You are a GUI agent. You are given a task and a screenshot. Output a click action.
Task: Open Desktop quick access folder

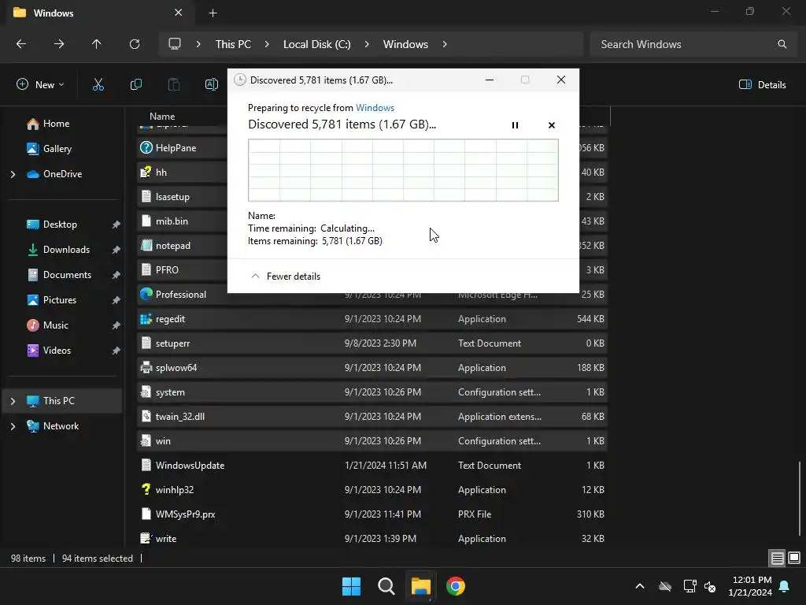51,225
